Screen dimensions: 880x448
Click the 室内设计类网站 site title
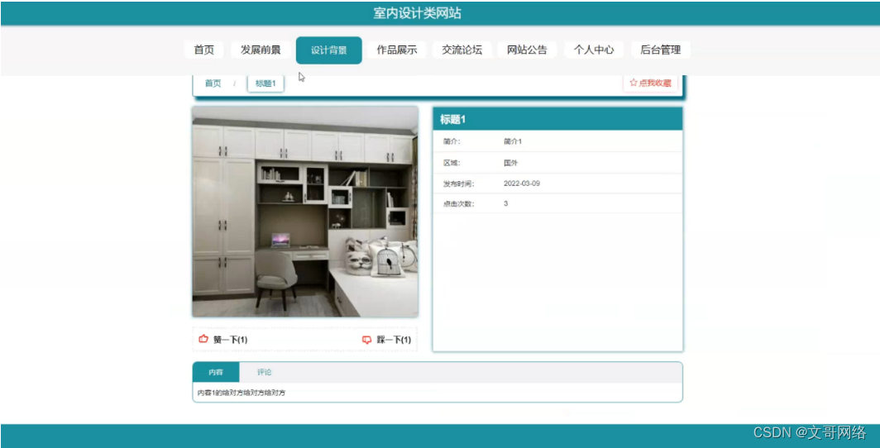(418, 13)
